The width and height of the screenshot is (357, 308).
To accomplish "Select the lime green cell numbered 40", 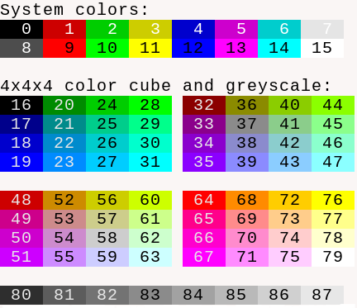I will (290, 105).
